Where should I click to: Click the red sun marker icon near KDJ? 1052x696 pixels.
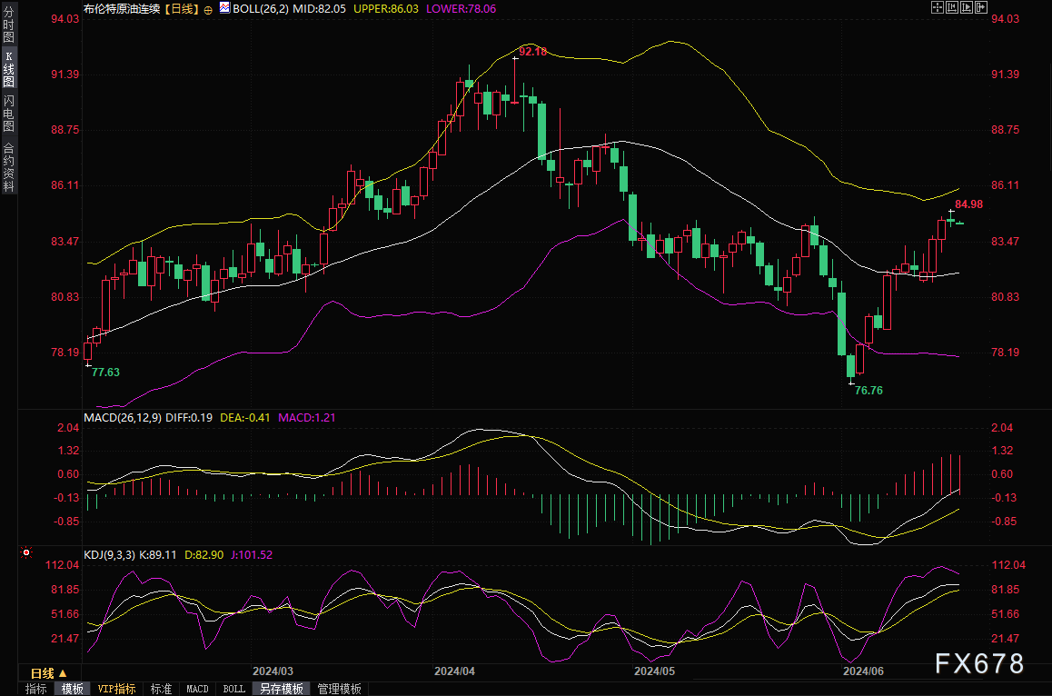pyautogui.click(x=26, y=552)
